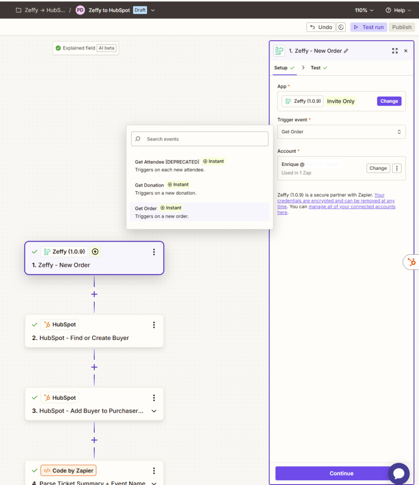419x485 pixels.
Task: Click the Undo button
Action: coord(321,27)
